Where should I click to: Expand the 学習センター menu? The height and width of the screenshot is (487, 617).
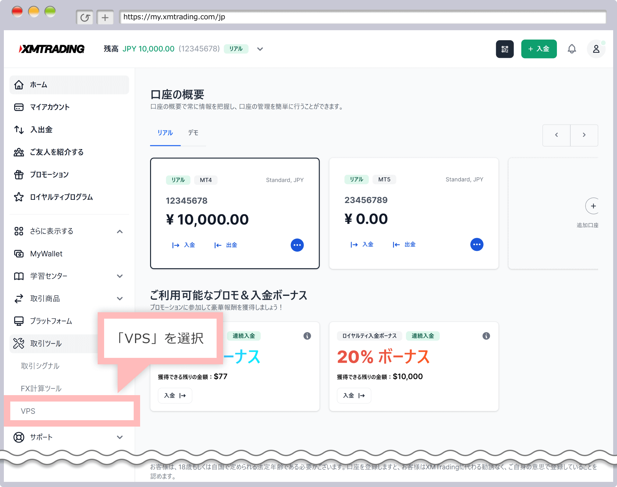click(x=120, y=276)
